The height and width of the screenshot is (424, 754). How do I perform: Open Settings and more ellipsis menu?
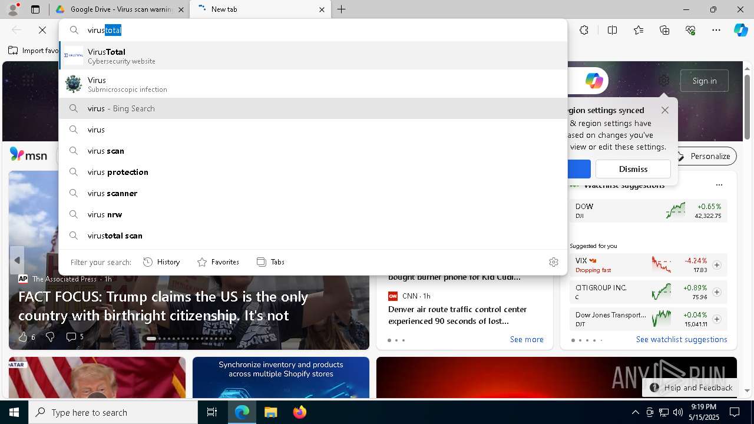[x=716, y=30]
